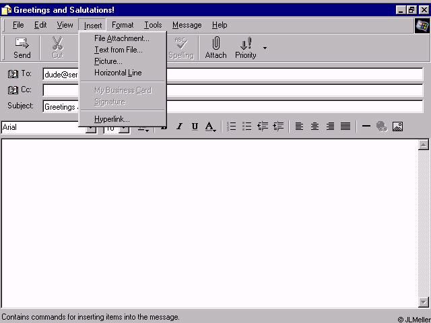
Task: Insert horizontal line from formatting toolbar
Action: click(x=366, y=127)
